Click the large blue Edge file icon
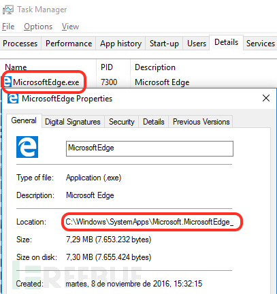The width and height of the screenshot is (277, 294). click(x=27, y=147)
